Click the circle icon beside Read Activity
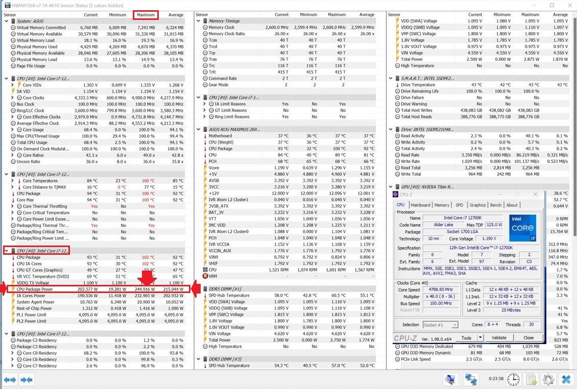This screenshot has height=389, width=577. pos(397,136)
